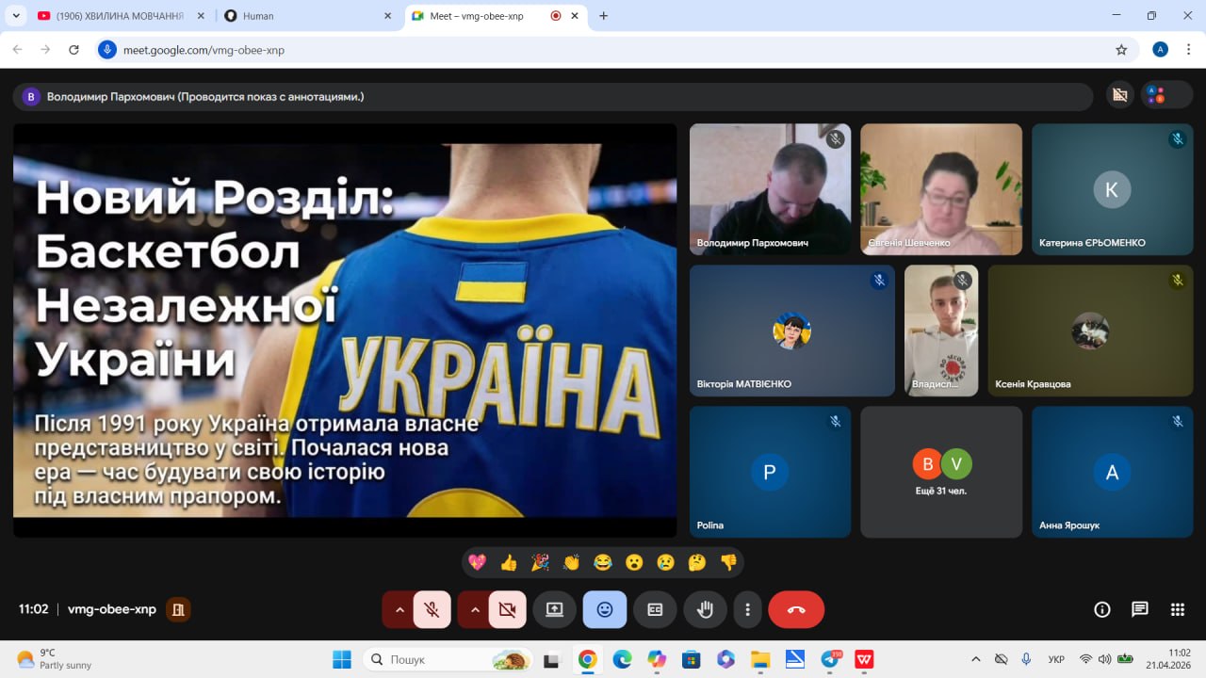Toggle closed captions button
The image size is (1206, 678).
[x=655, y=610]
